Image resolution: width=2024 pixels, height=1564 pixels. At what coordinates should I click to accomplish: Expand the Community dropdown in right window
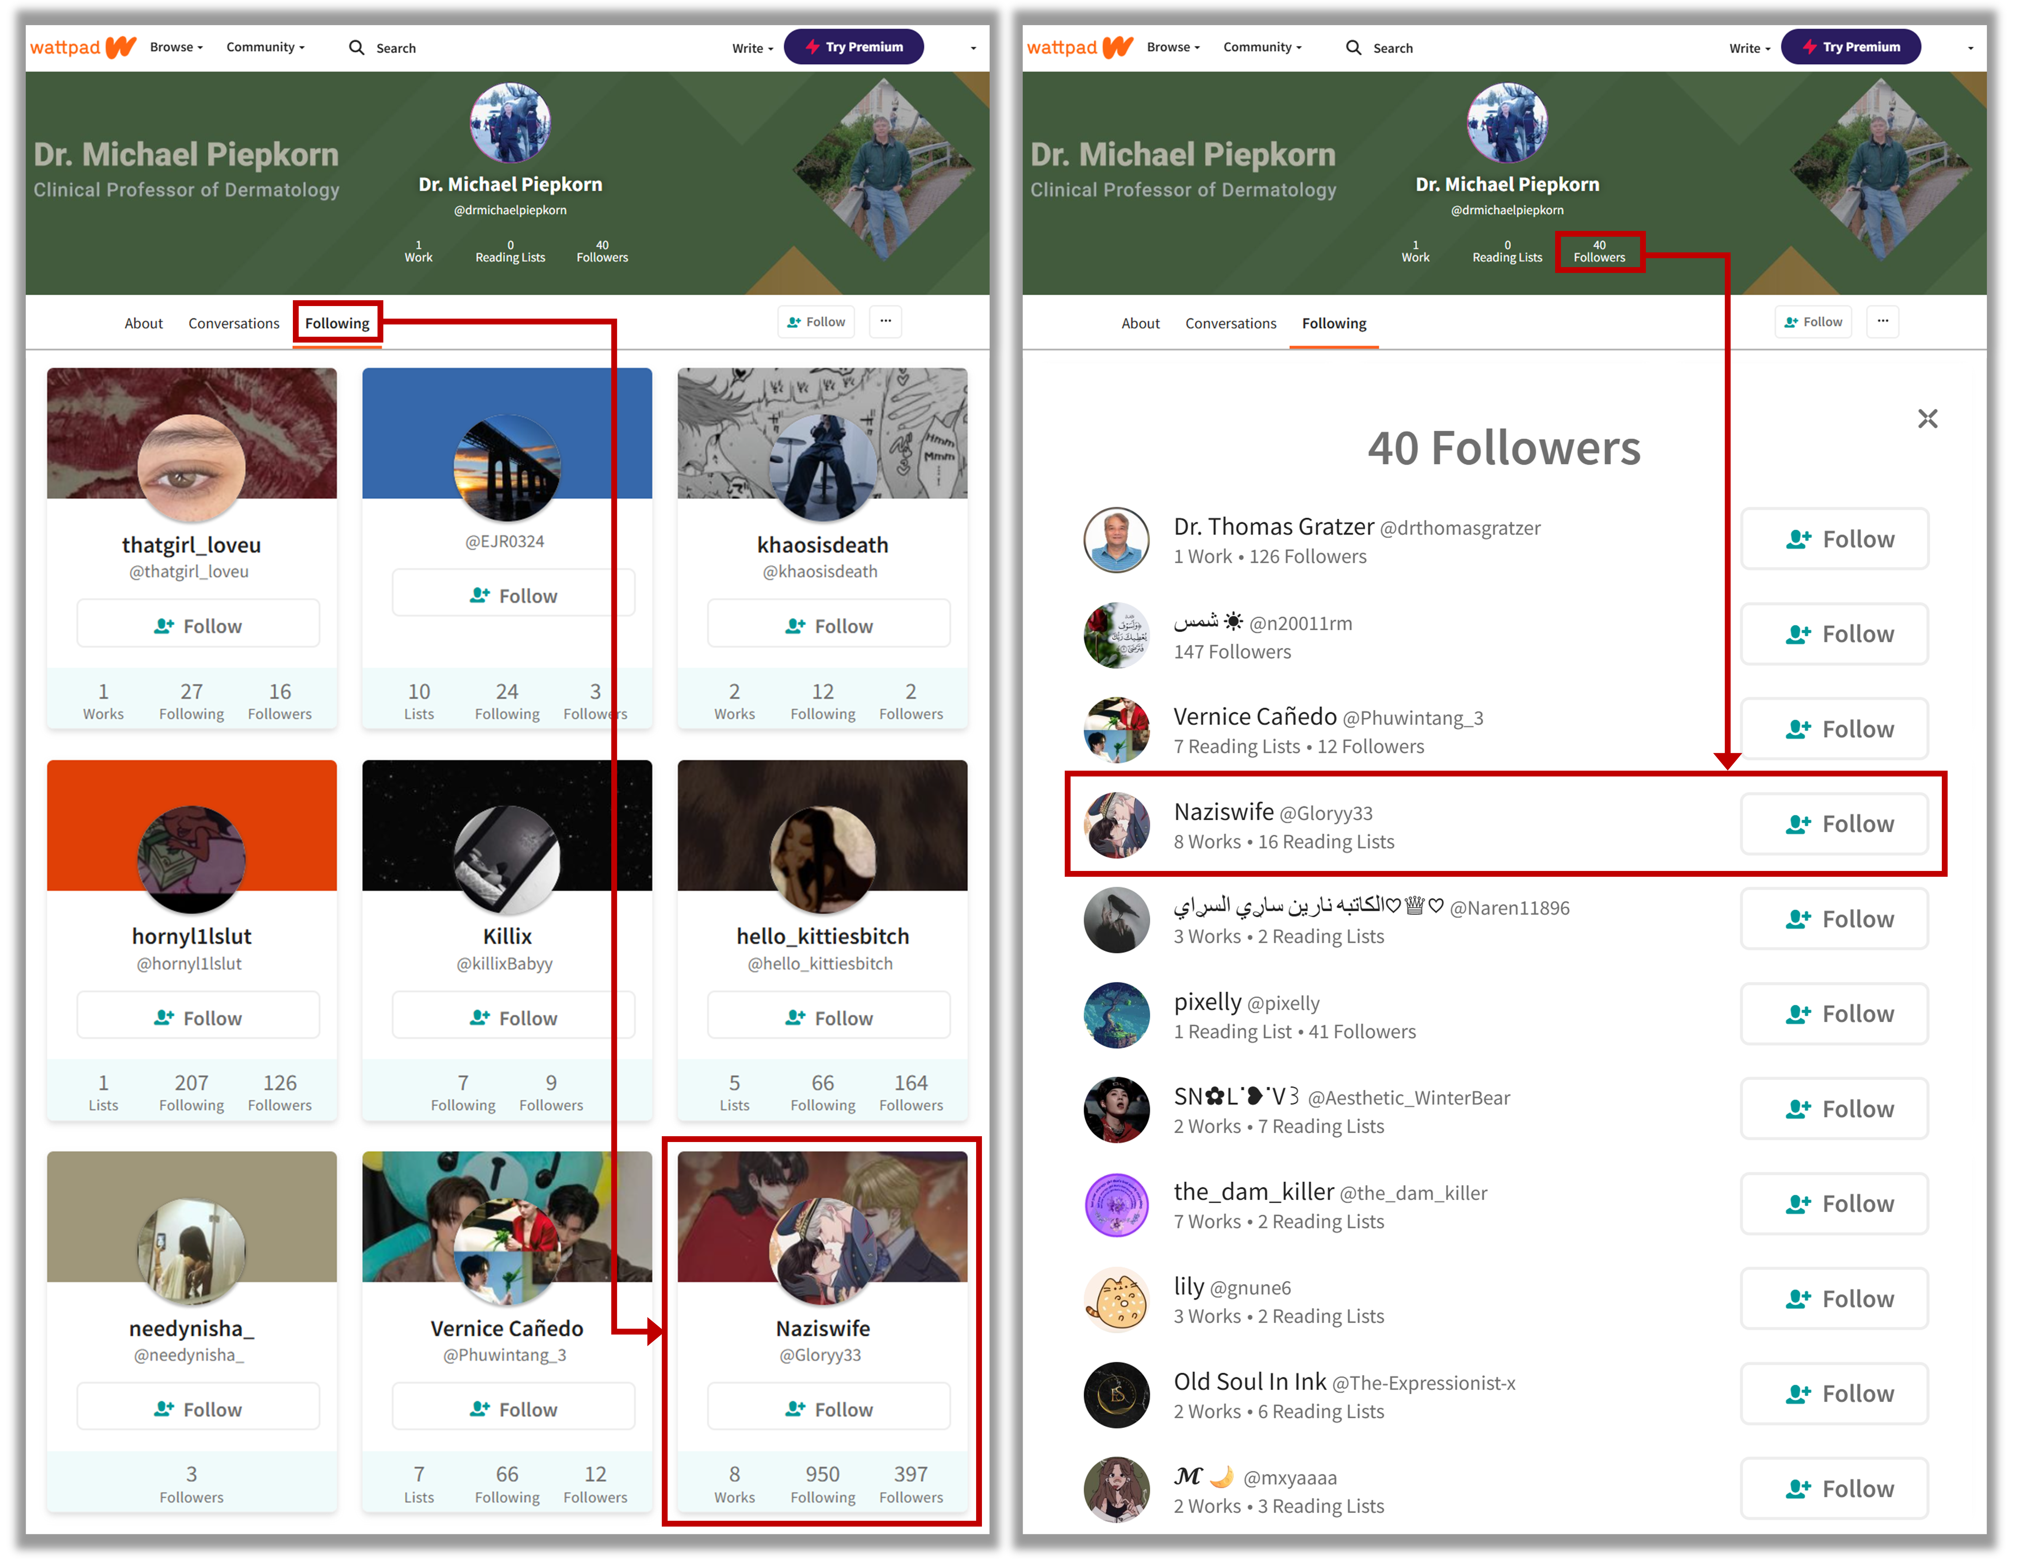pyautogui.click(x=1262, y=47)
